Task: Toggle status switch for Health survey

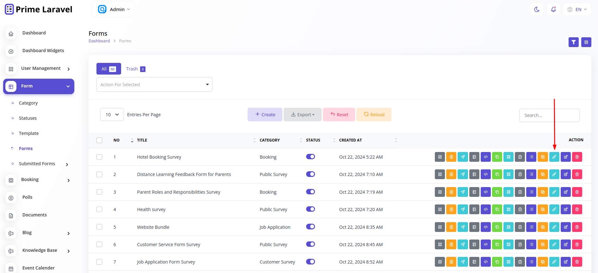Action: coord(311,209)
